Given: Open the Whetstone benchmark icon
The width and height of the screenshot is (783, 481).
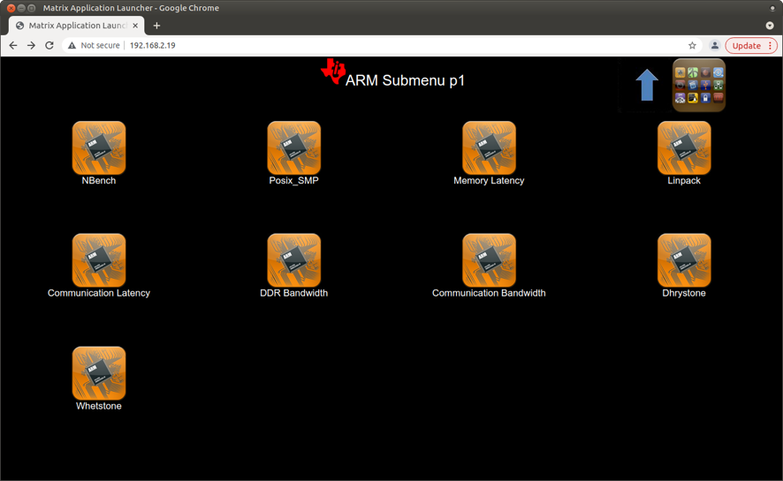Looking at the screenshot, I should click(x=99, y=373).
